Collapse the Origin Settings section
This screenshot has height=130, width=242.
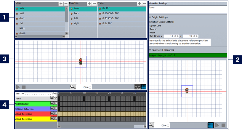pos(150,17)
